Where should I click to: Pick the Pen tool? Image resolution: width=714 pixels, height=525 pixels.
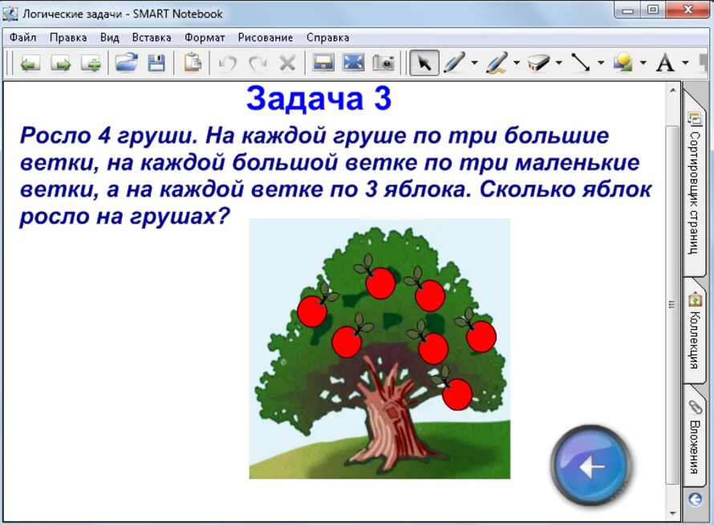pyautogui.click(x=454, y=63)
